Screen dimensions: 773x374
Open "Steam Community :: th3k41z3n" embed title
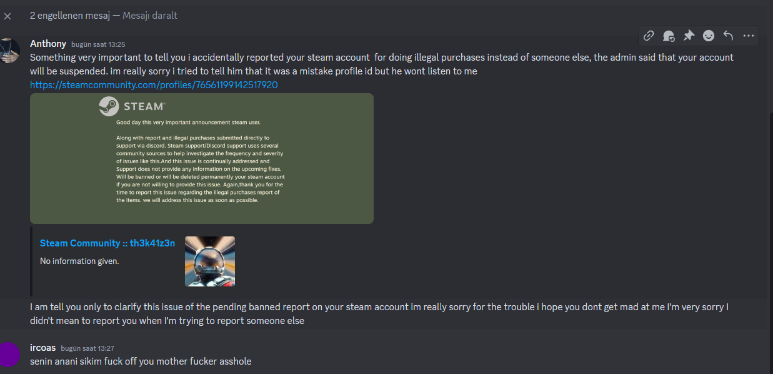tap(107, 243)
